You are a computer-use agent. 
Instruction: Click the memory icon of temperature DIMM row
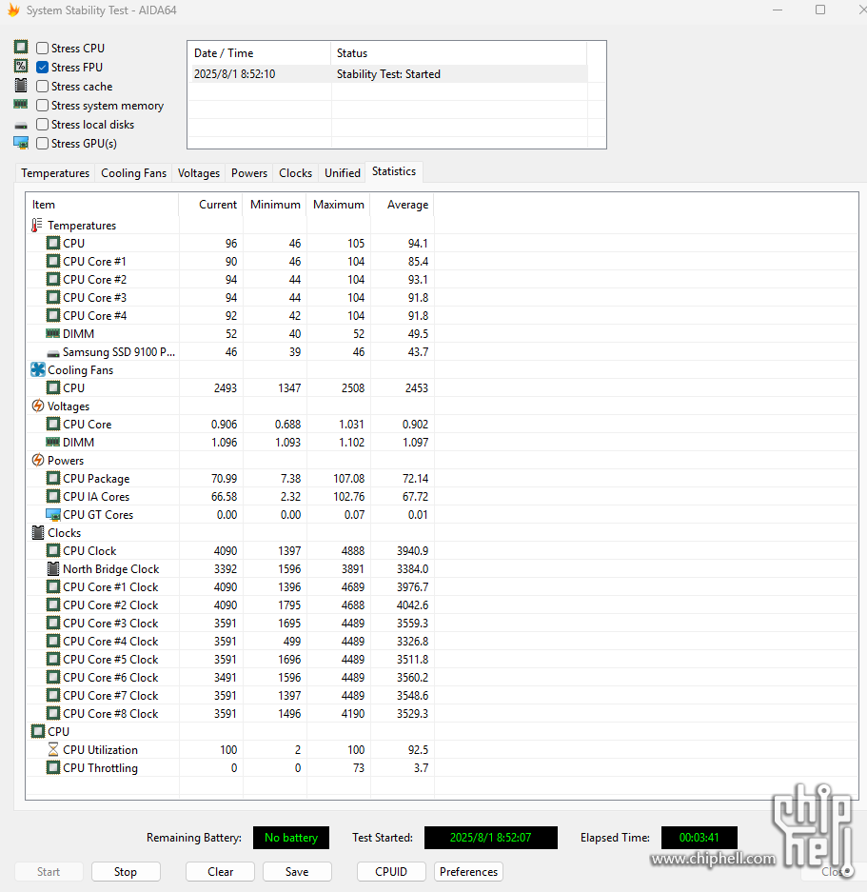click(53, 333)
